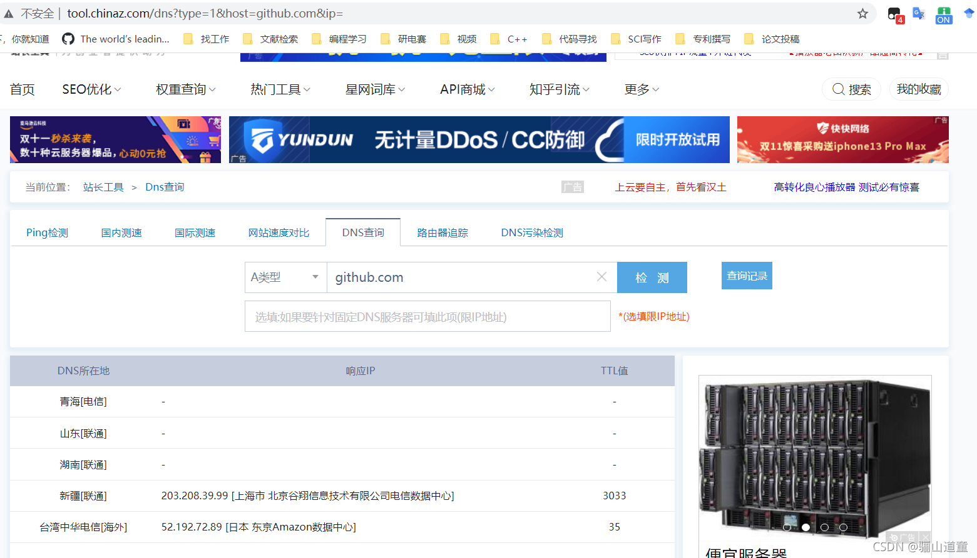Open the GitHub bookmark icon
The width and height of the screenshot is (977, 558).
[68, 39]
